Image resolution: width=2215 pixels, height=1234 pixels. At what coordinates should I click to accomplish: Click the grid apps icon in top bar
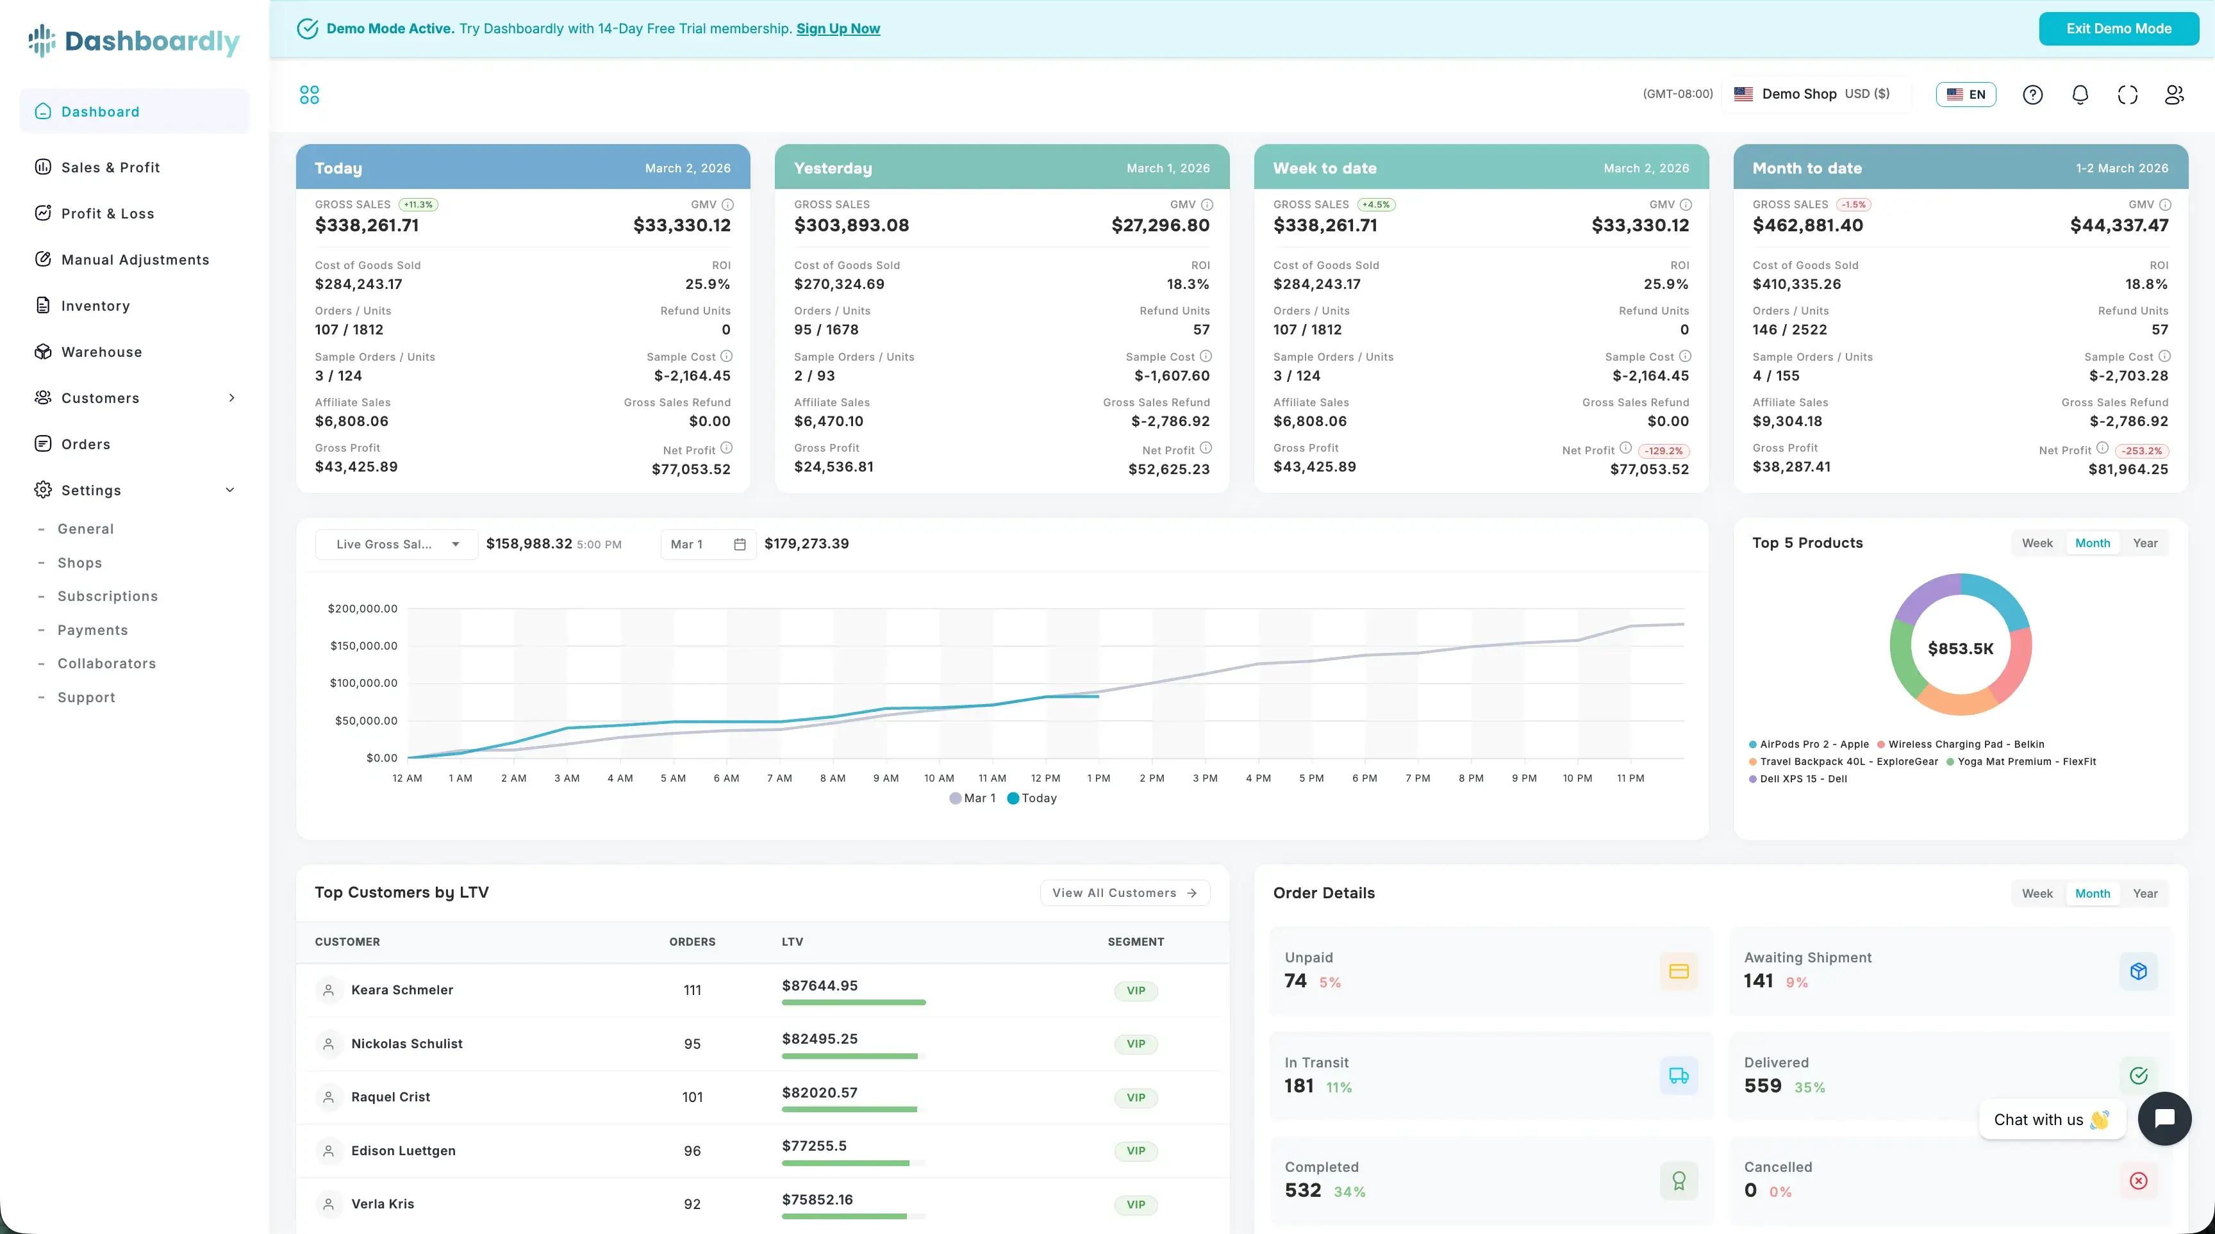coord(310,95)
